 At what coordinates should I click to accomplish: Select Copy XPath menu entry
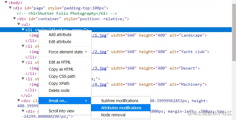pos(65,83)
